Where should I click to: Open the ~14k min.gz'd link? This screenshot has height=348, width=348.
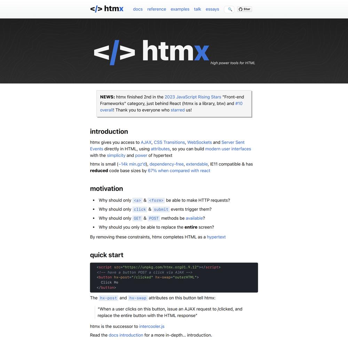(x=132, y=164)
